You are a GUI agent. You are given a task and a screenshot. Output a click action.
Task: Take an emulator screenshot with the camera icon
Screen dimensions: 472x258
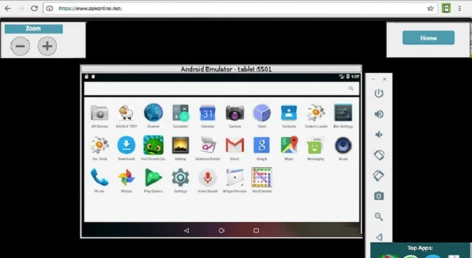tap(379, 197)
